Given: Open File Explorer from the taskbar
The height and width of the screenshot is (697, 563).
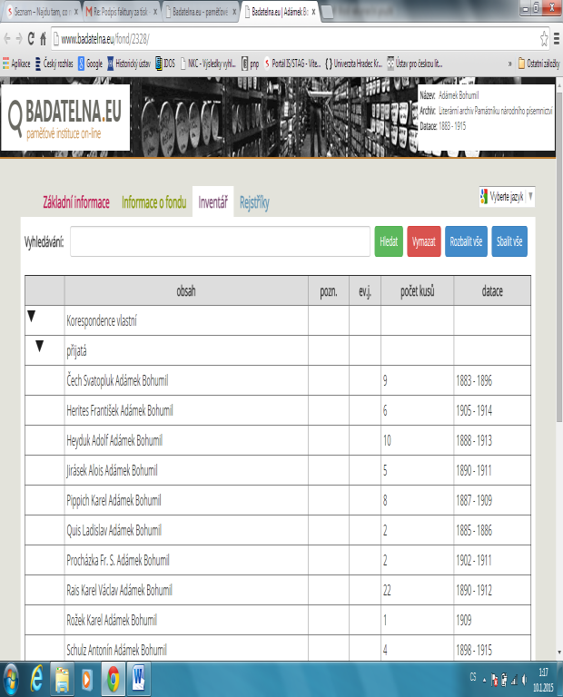Looking at the screenshot, I should 62,679.
